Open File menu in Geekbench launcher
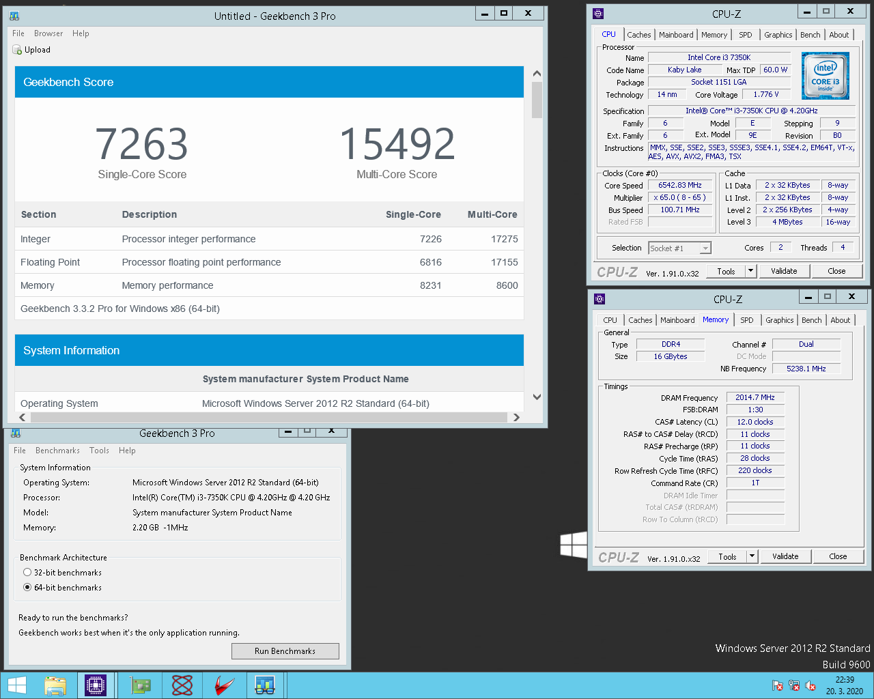 pos(20,451)
